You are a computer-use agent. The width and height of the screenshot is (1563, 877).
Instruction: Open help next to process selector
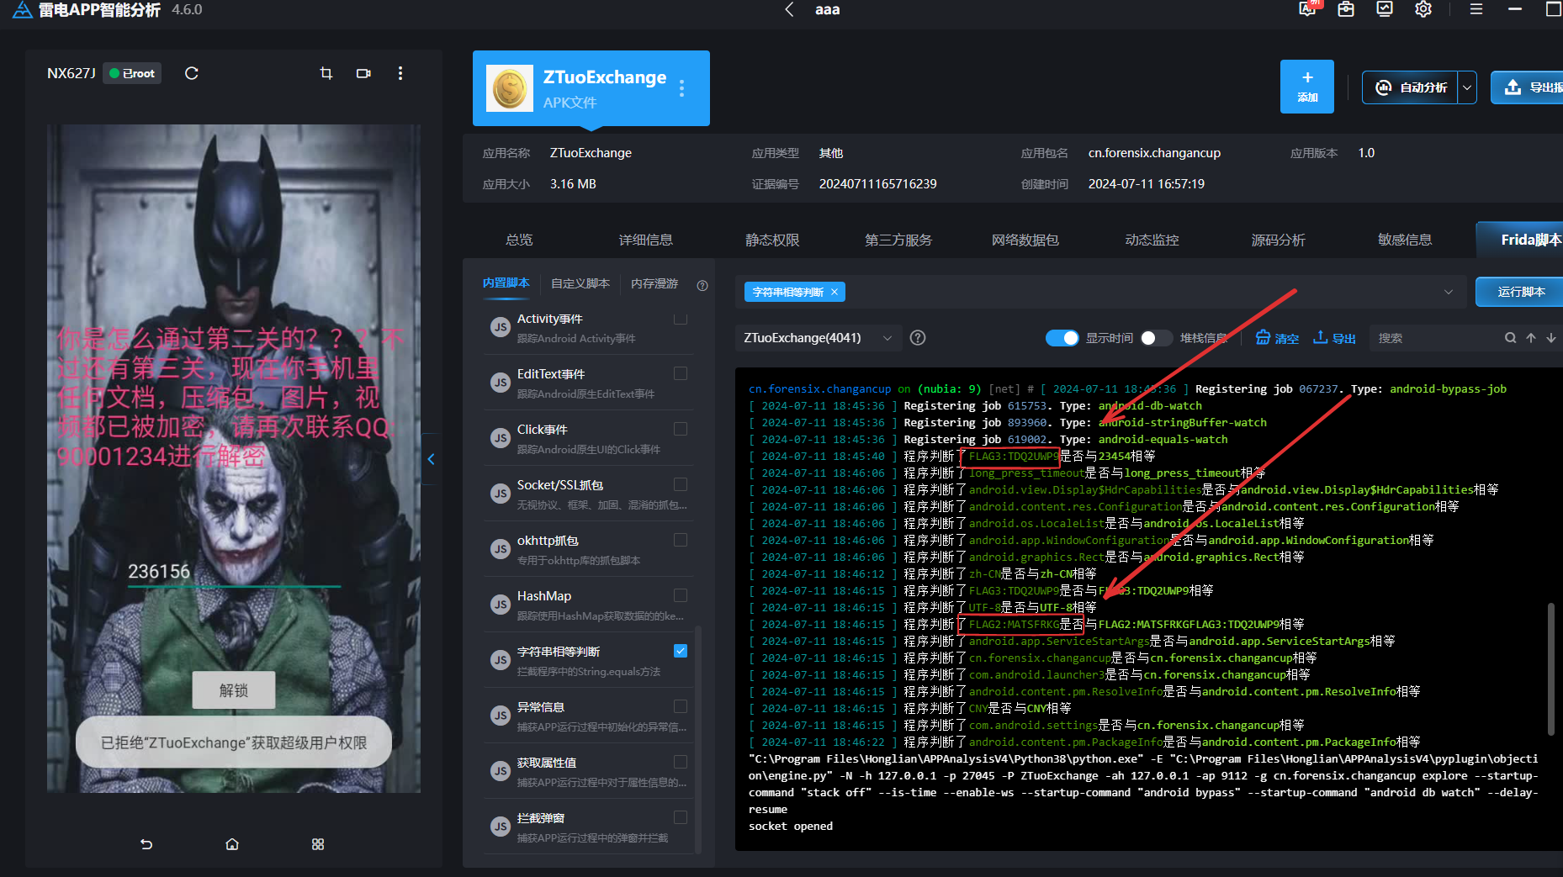(x=918, y=337)
